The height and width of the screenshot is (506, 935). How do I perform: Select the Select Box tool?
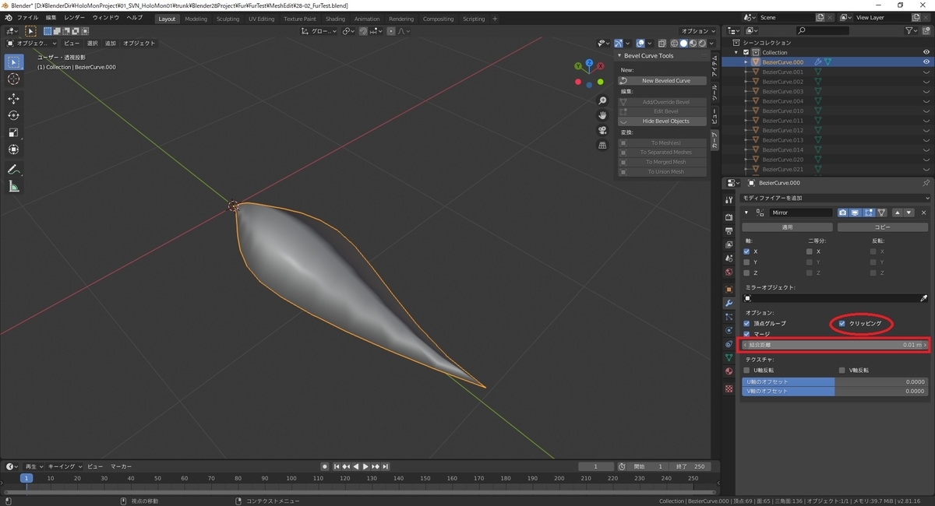[x=13, y=61]
